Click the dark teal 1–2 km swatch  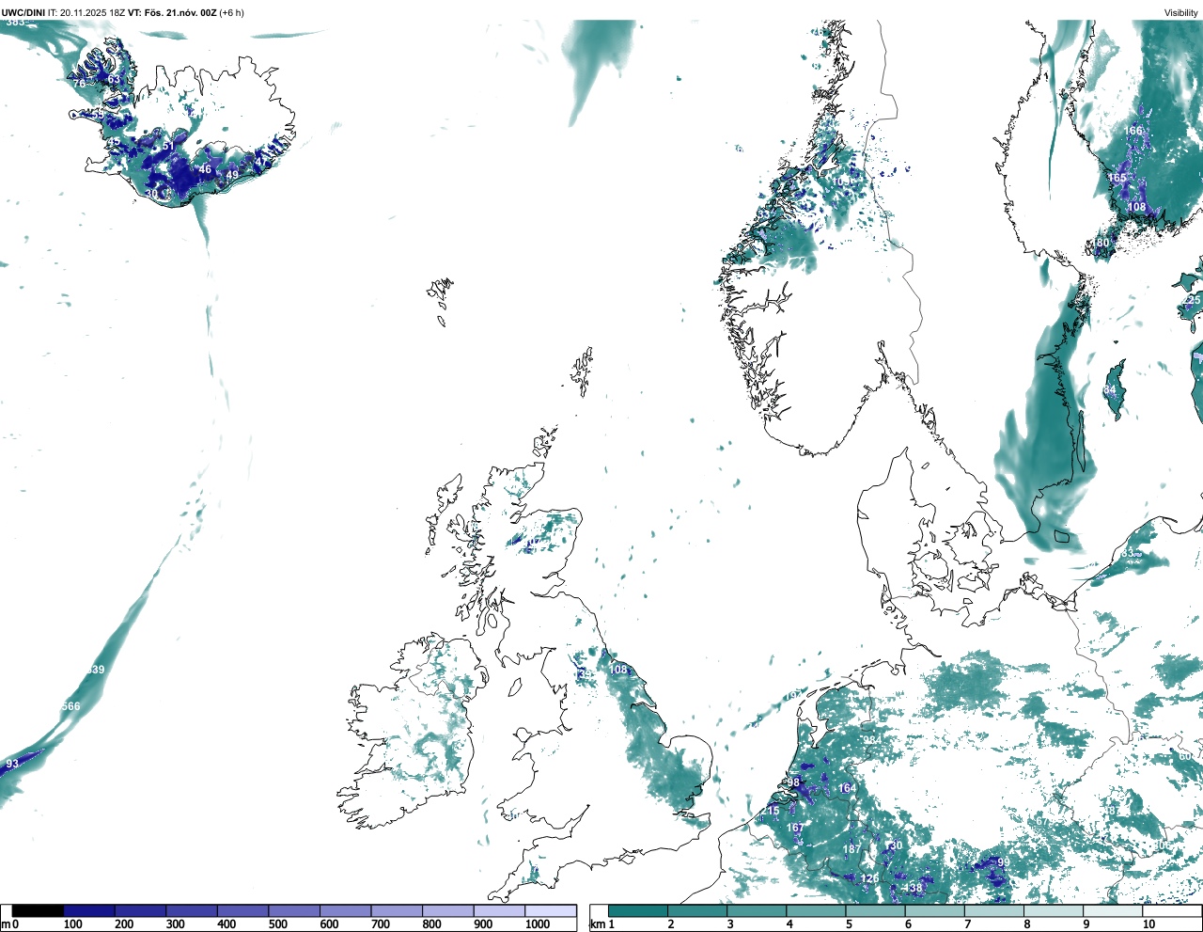tap(638, 911)
